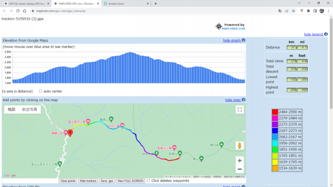Bookmark this page with star icon
This screenshot has height=187, width=333.
[x=293, y=11]
